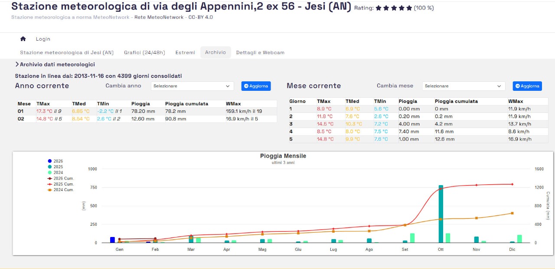Click the home icon in navigation bar
Image resolution: width=555 pixels, height=269 pixels.
[x=23, y=39]
